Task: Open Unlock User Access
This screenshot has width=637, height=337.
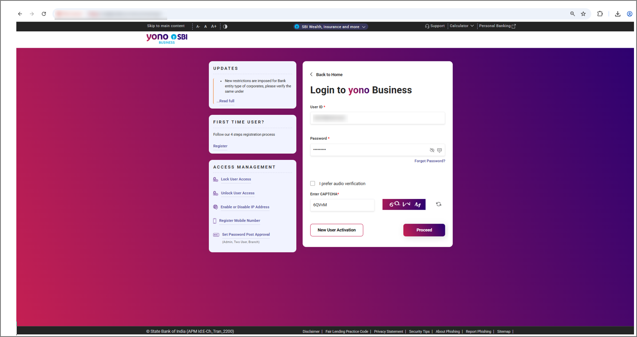Action: click(238, 193)
